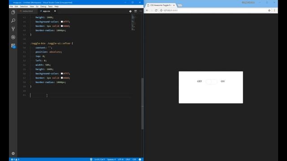Click Ln 61, Col 1 in status bar
Screen dimensions: 287x161
pos(100,159)
